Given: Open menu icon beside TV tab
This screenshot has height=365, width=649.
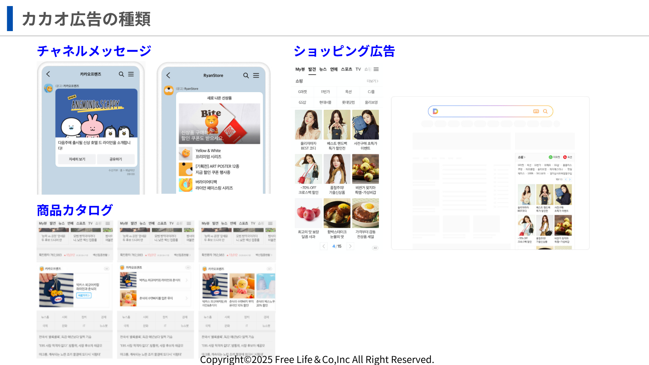Looking at the screenshot, I should point(376,69).
